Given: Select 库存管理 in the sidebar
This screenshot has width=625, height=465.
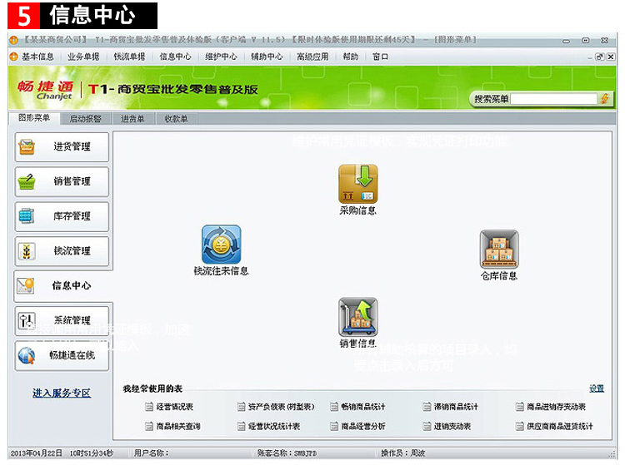Looking at the screenshot, I should pos(62,216).
